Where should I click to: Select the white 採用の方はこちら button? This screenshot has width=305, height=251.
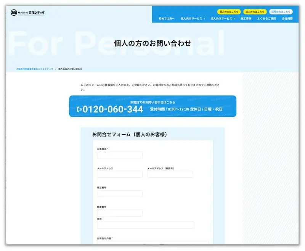[281, 12]
